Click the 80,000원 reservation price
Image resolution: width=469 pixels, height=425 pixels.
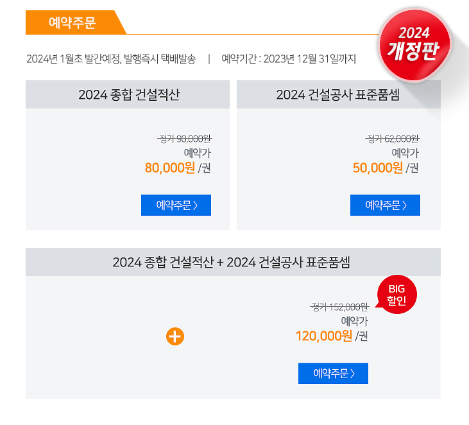pos(170,168)
